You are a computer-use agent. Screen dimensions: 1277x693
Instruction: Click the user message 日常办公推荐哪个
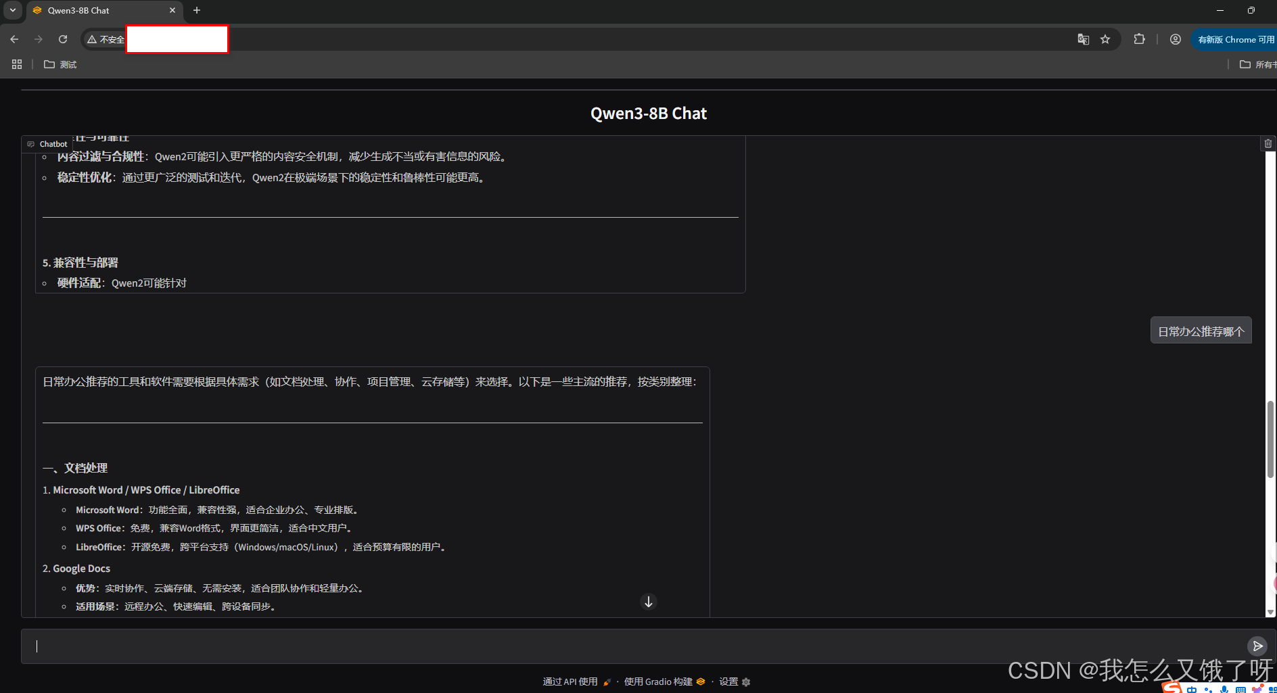1201,331
